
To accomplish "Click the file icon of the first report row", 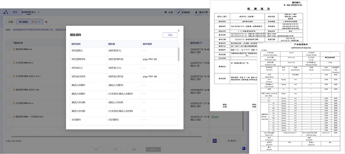I will (14, 49).
